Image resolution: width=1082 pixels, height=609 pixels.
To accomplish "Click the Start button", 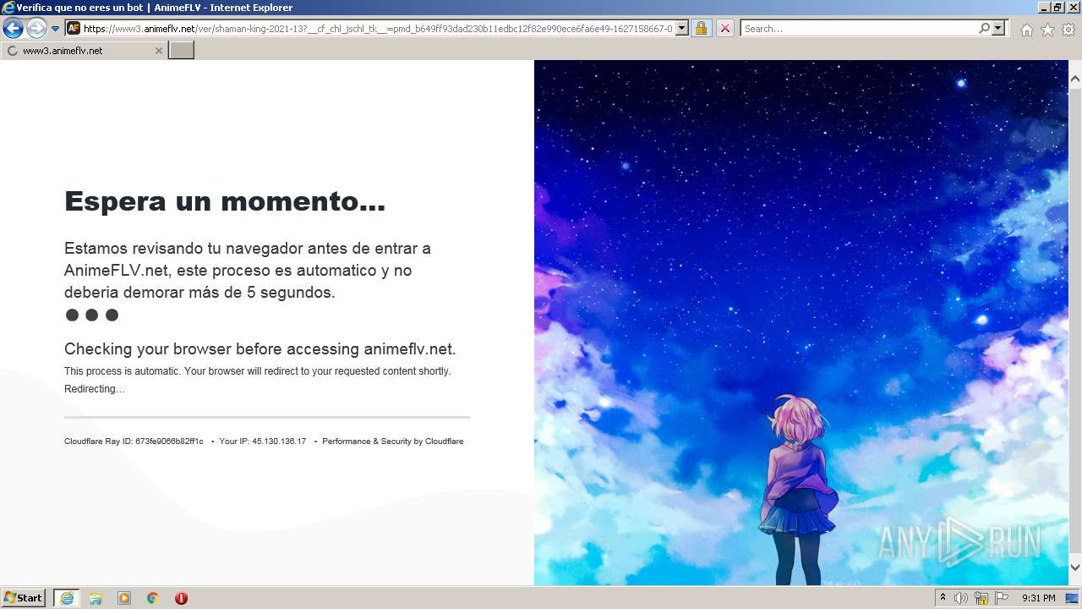I will pyautogui.click(x=24, y=597).
